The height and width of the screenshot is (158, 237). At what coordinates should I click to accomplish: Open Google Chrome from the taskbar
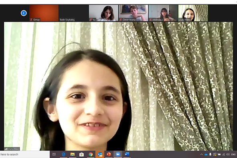point(91,154)
